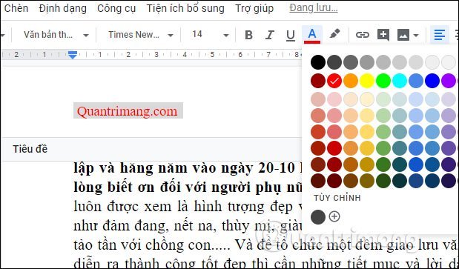Open the highlight color pen tool
The image size is (459, 269).
click(334, 34)
